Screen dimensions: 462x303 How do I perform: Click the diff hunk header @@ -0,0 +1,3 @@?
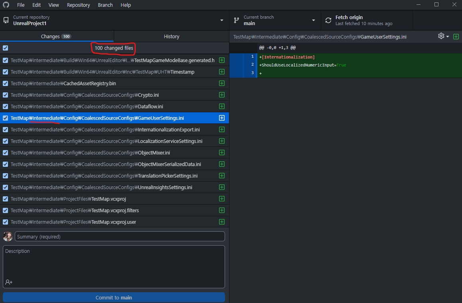click(277, 48)
